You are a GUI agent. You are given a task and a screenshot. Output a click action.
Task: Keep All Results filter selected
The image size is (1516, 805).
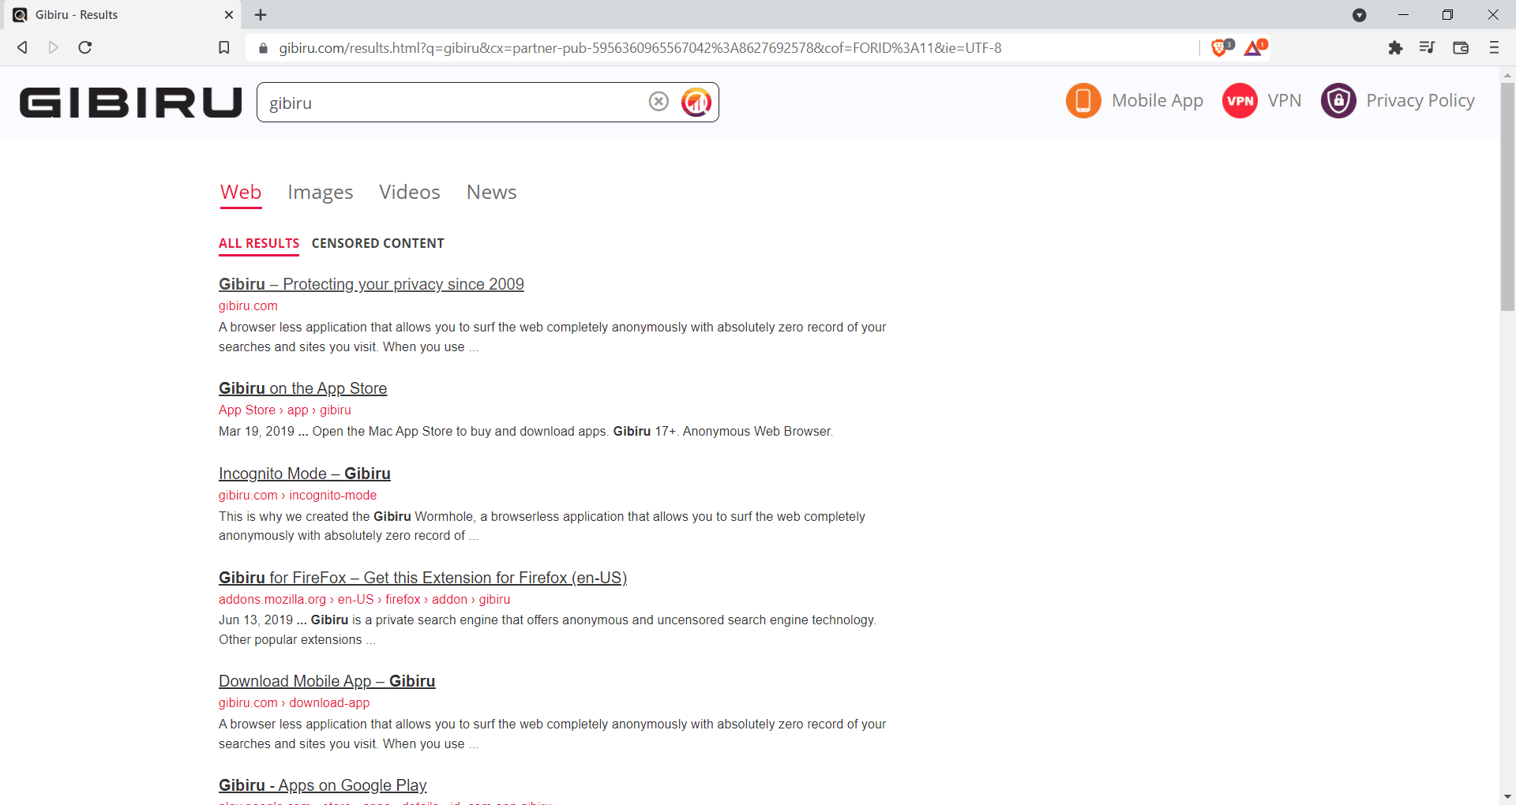coord(258,243)
